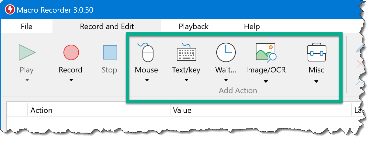Select the Text/key keyboard icon
374x142 pixels.
coord(186,52)
